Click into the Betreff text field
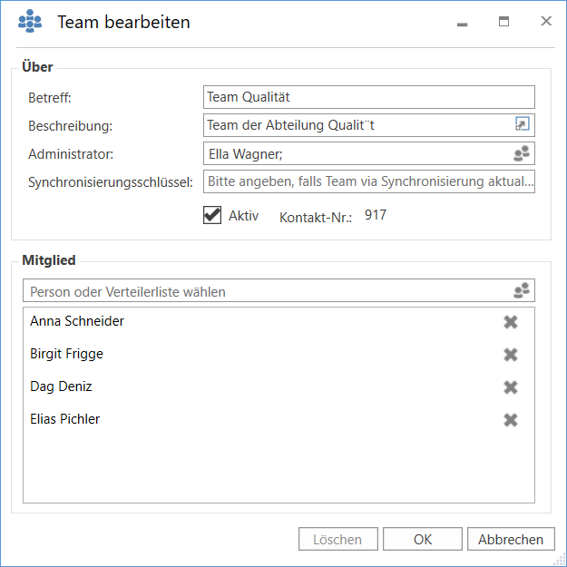Image resolution: width=567 pixels, height=567 pixels. (x=368, y=97)
